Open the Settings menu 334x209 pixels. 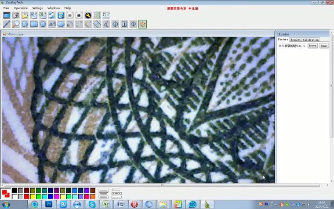38,8
